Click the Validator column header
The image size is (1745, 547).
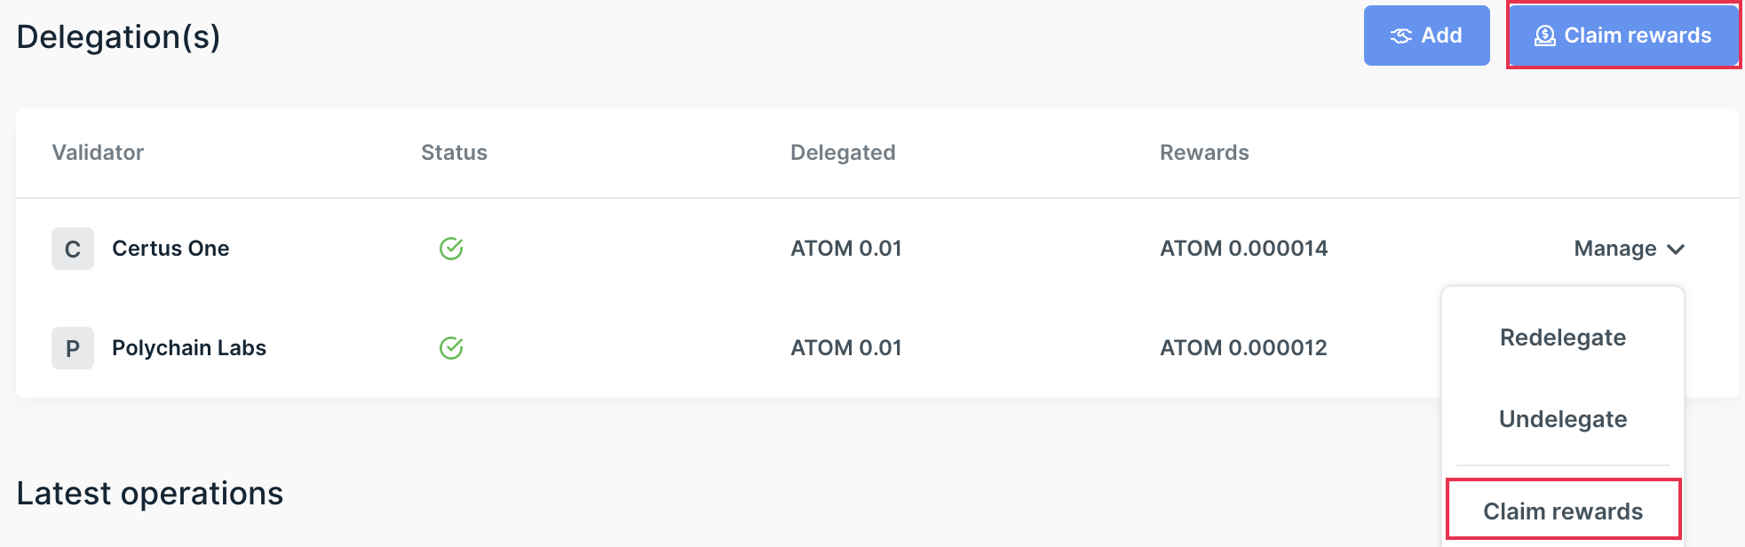tap(98, 153)
